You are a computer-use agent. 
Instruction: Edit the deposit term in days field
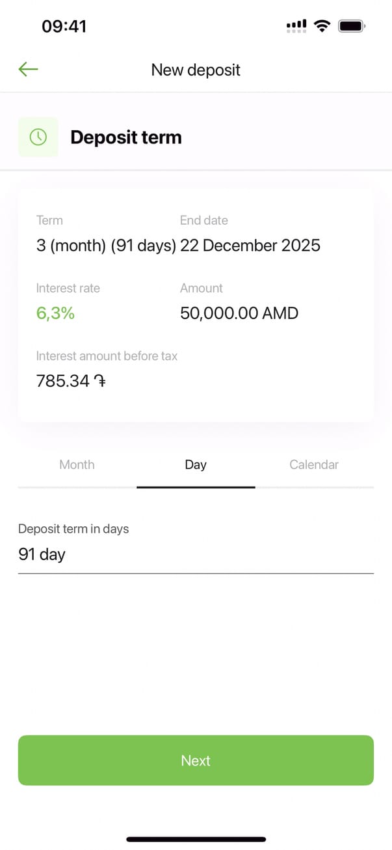195,554
